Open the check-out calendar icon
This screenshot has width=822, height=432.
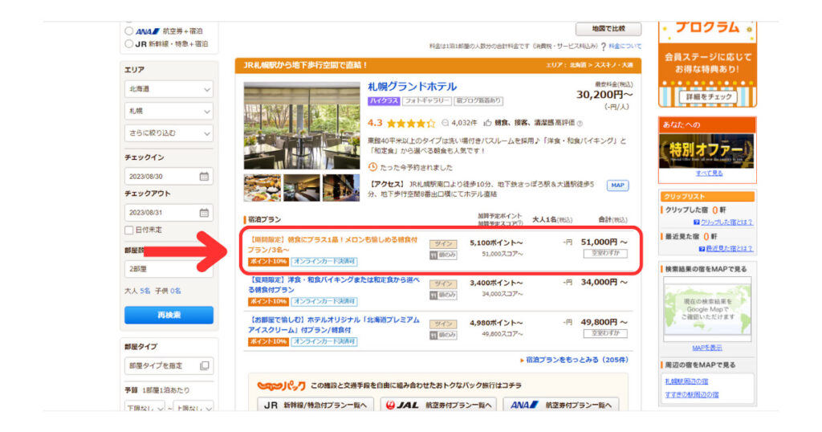pos(204,213)
